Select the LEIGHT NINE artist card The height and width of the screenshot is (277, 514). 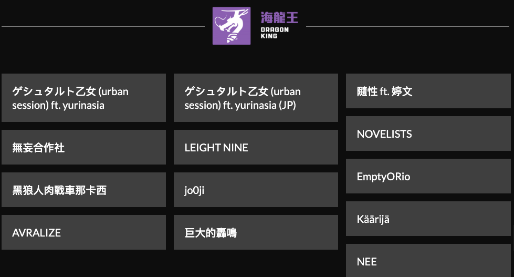coord(256,148)
